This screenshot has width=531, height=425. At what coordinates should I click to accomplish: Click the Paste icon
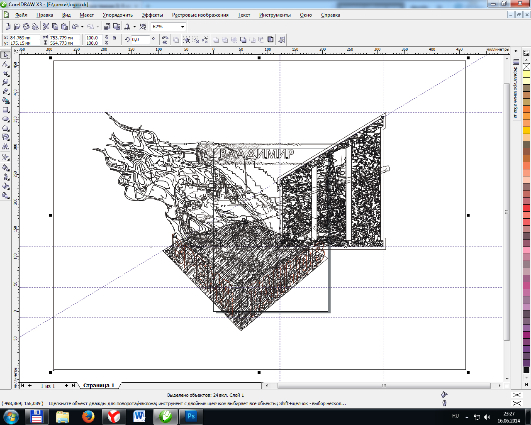[x=64, y=27]
